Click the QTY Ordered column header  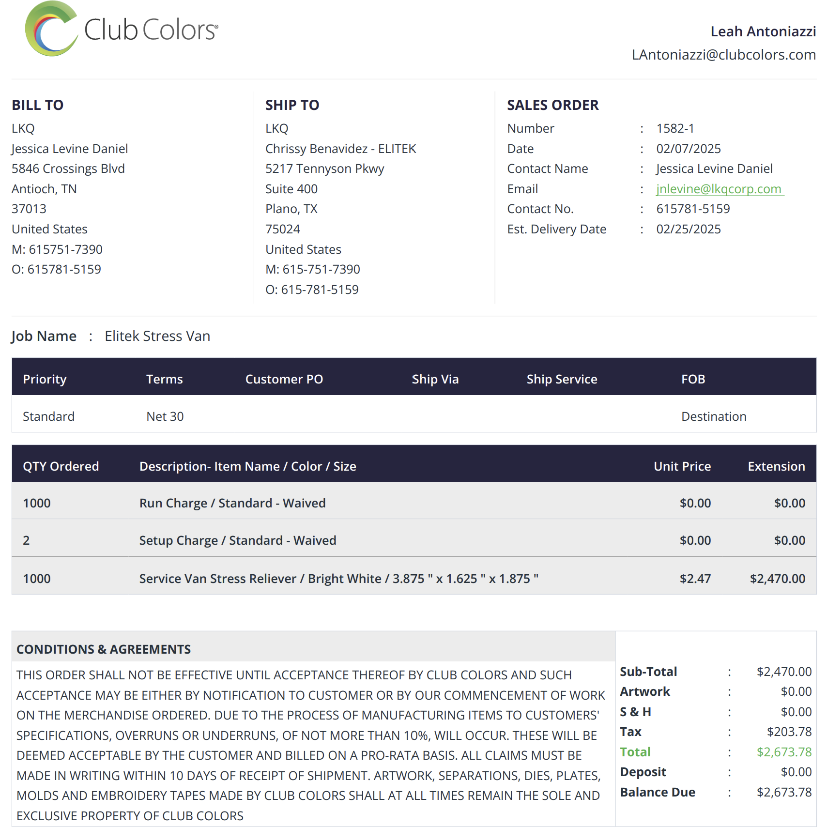point(61,466)
